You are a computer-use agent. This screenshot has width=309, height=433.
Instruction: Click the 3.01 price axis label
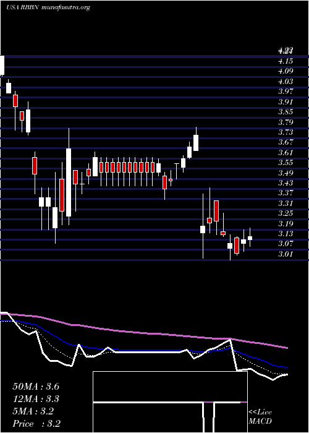coord(286,254)
